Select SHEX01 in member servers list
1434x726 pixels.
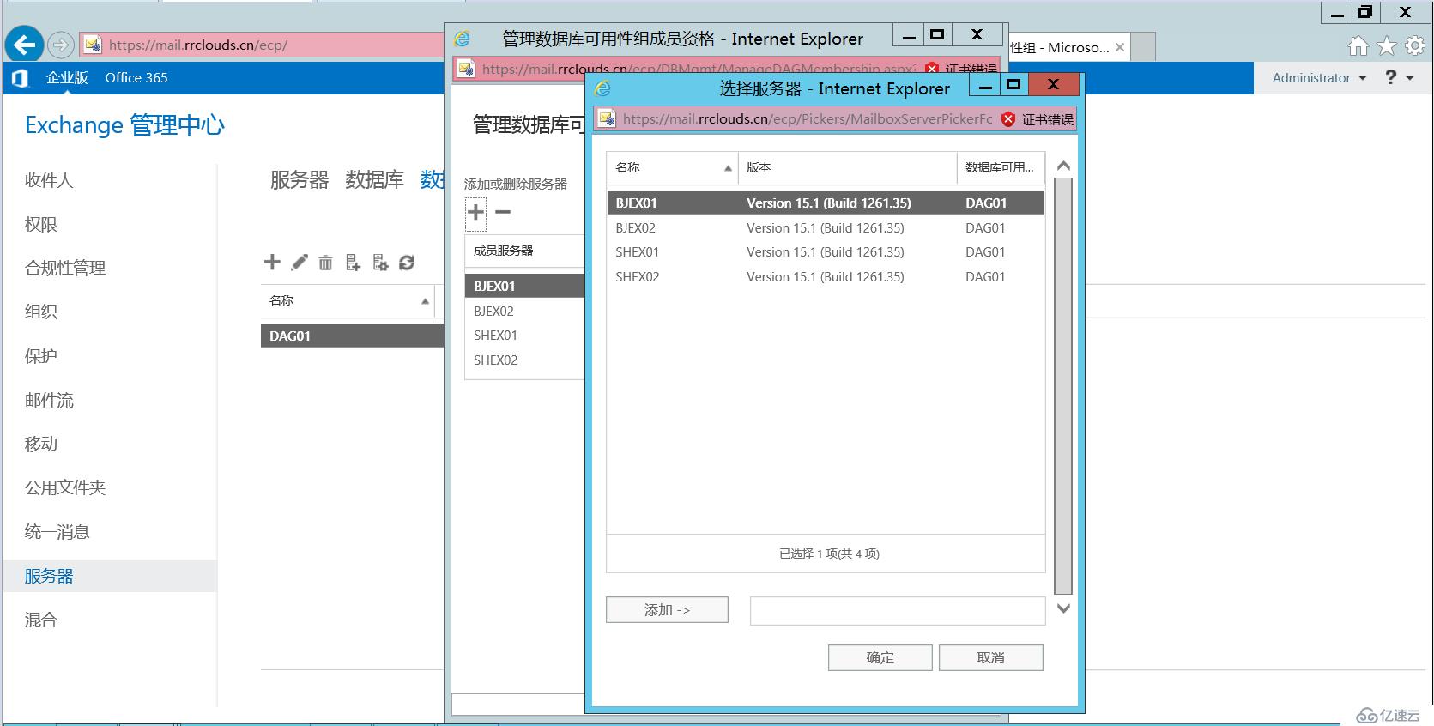524,336
